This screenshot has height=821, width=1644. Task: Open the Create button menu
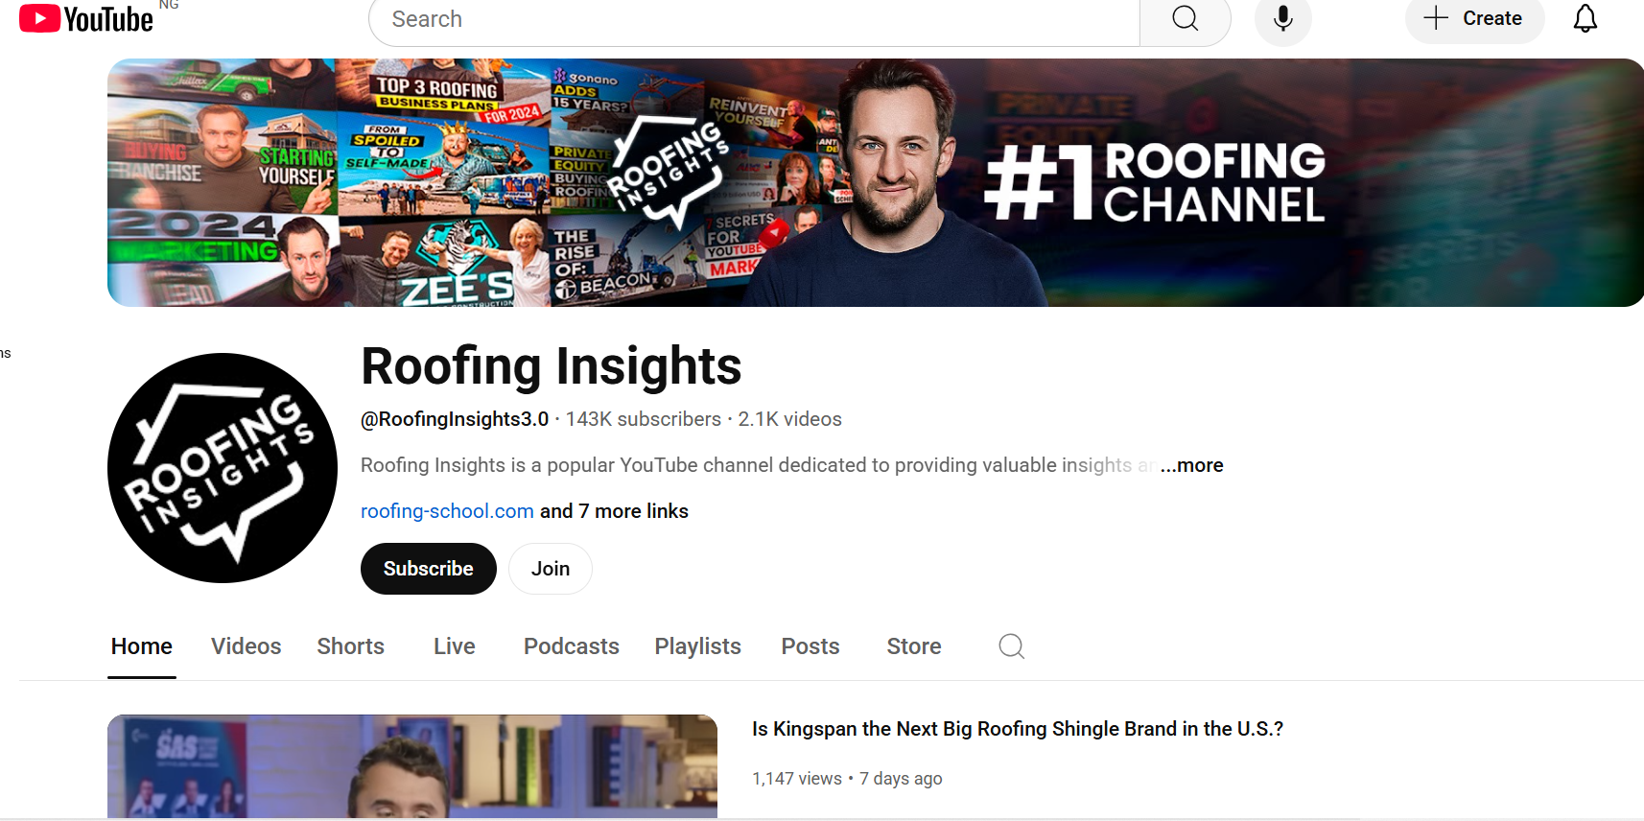(x=1474, y=19)
